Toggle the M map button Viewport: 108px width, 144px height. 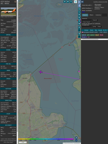click(79, 24)
